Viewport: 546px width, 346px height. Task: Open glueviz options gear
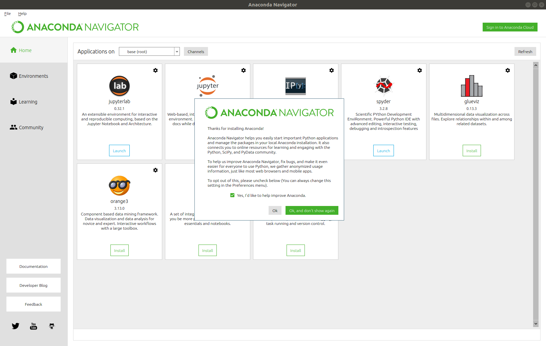click(x=508, y=70)
